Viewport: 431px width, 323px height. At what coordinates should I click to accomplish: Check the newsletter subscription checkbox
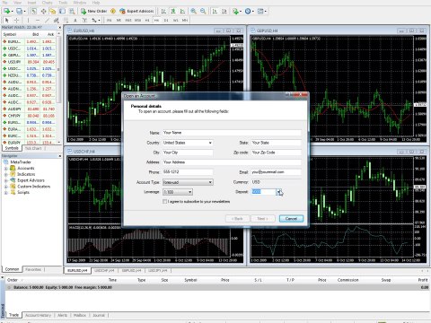[164, 202]
